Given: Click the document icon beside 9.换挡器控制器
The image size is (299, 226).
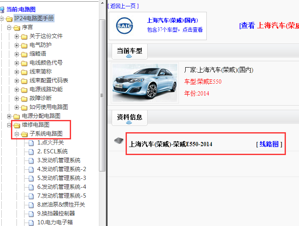Looking at the screenshot, I should [x=31, y=214].
